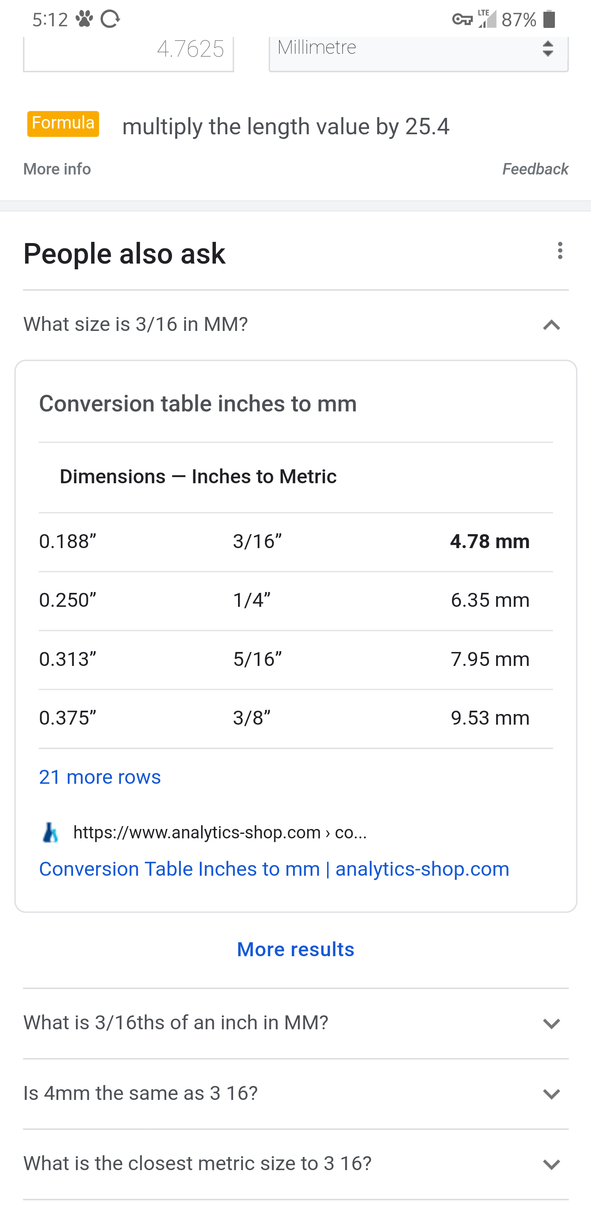Tap the More results button
This screenshot has height=1212, width=591.
[295, 950]
